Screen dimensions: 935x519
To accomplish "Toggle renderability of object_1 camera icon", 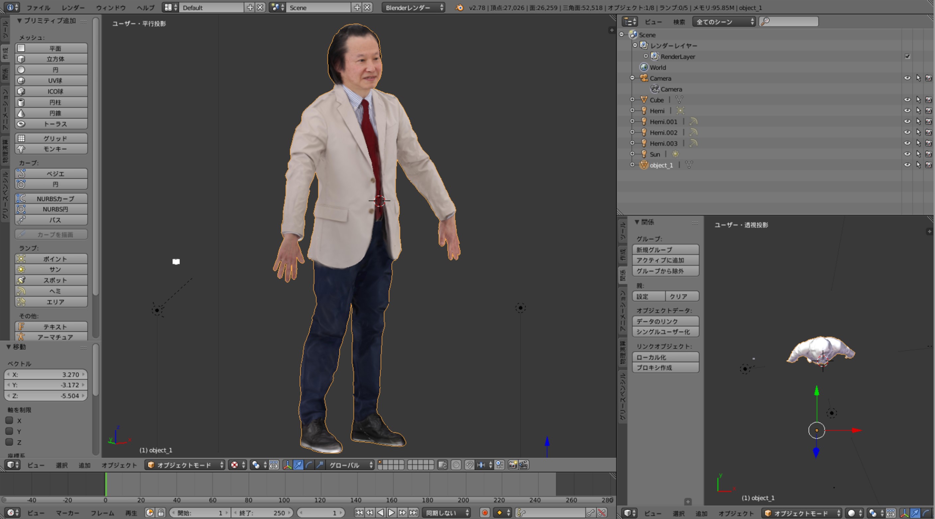I will coord(929,165).
